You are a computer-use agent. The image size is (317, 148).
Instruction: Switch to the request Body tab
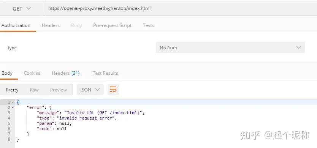[76, 25]
